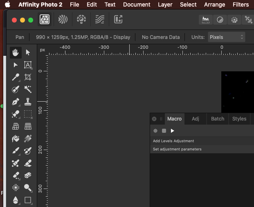Select the Rectangle shape tool
This screenshot has height=207, width=254.
click(x=28, y=200)
